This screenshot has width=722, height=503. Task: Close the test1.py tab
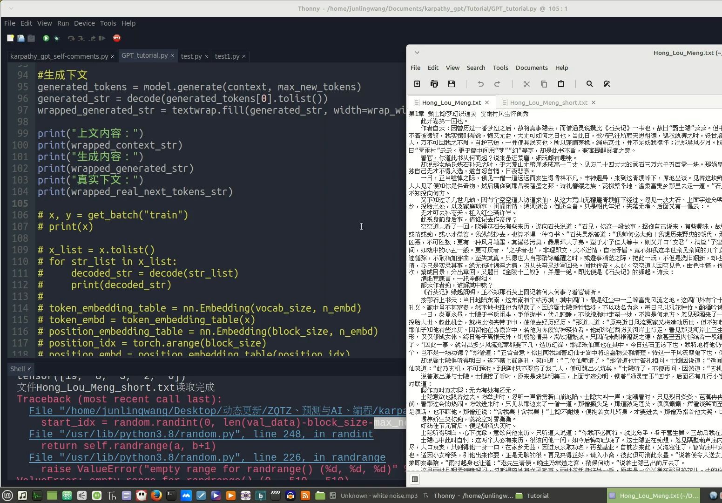pos(244,56)
